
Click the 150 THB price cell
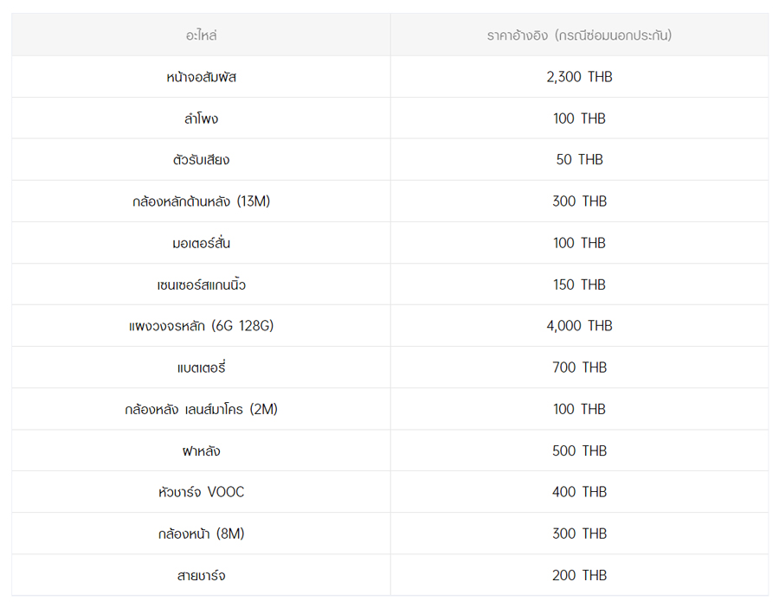point(579,284)
